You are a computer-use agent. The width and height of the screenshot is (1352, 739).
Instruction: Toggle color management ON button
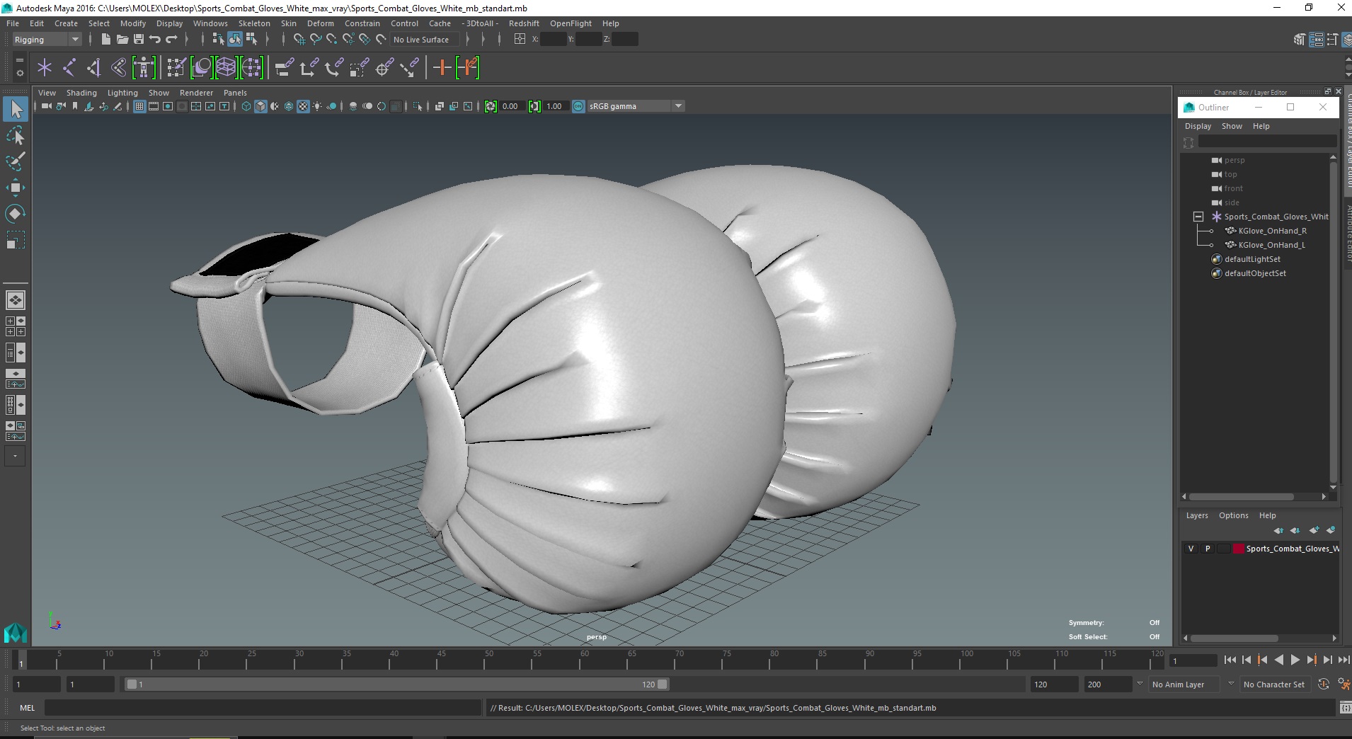coord(578,106)
